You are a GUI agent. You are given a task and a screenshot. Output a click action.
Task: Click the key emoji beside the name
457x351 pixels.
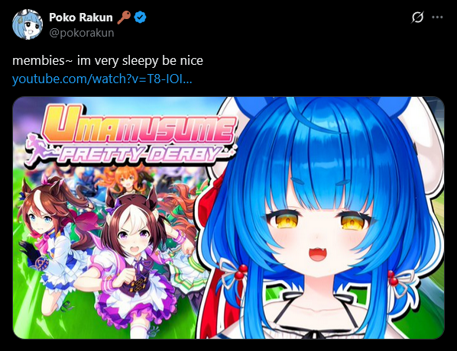click(x=124, y=18)
